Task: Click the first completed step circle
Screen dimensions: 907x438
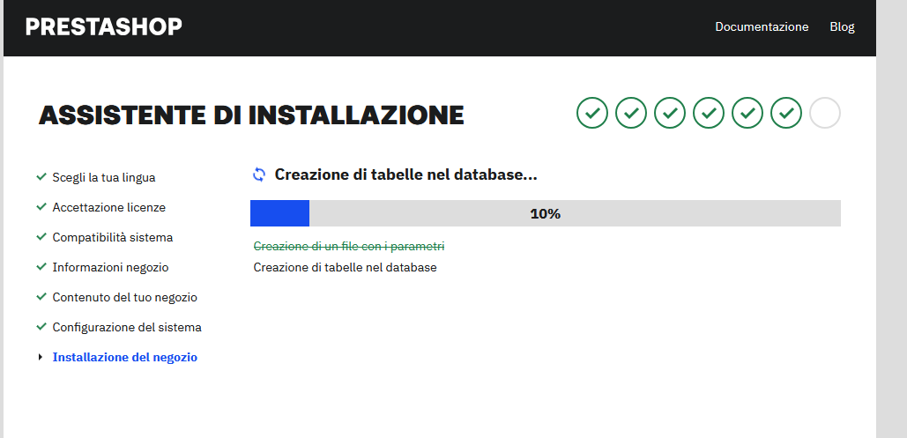Action: tap(592, 113)
